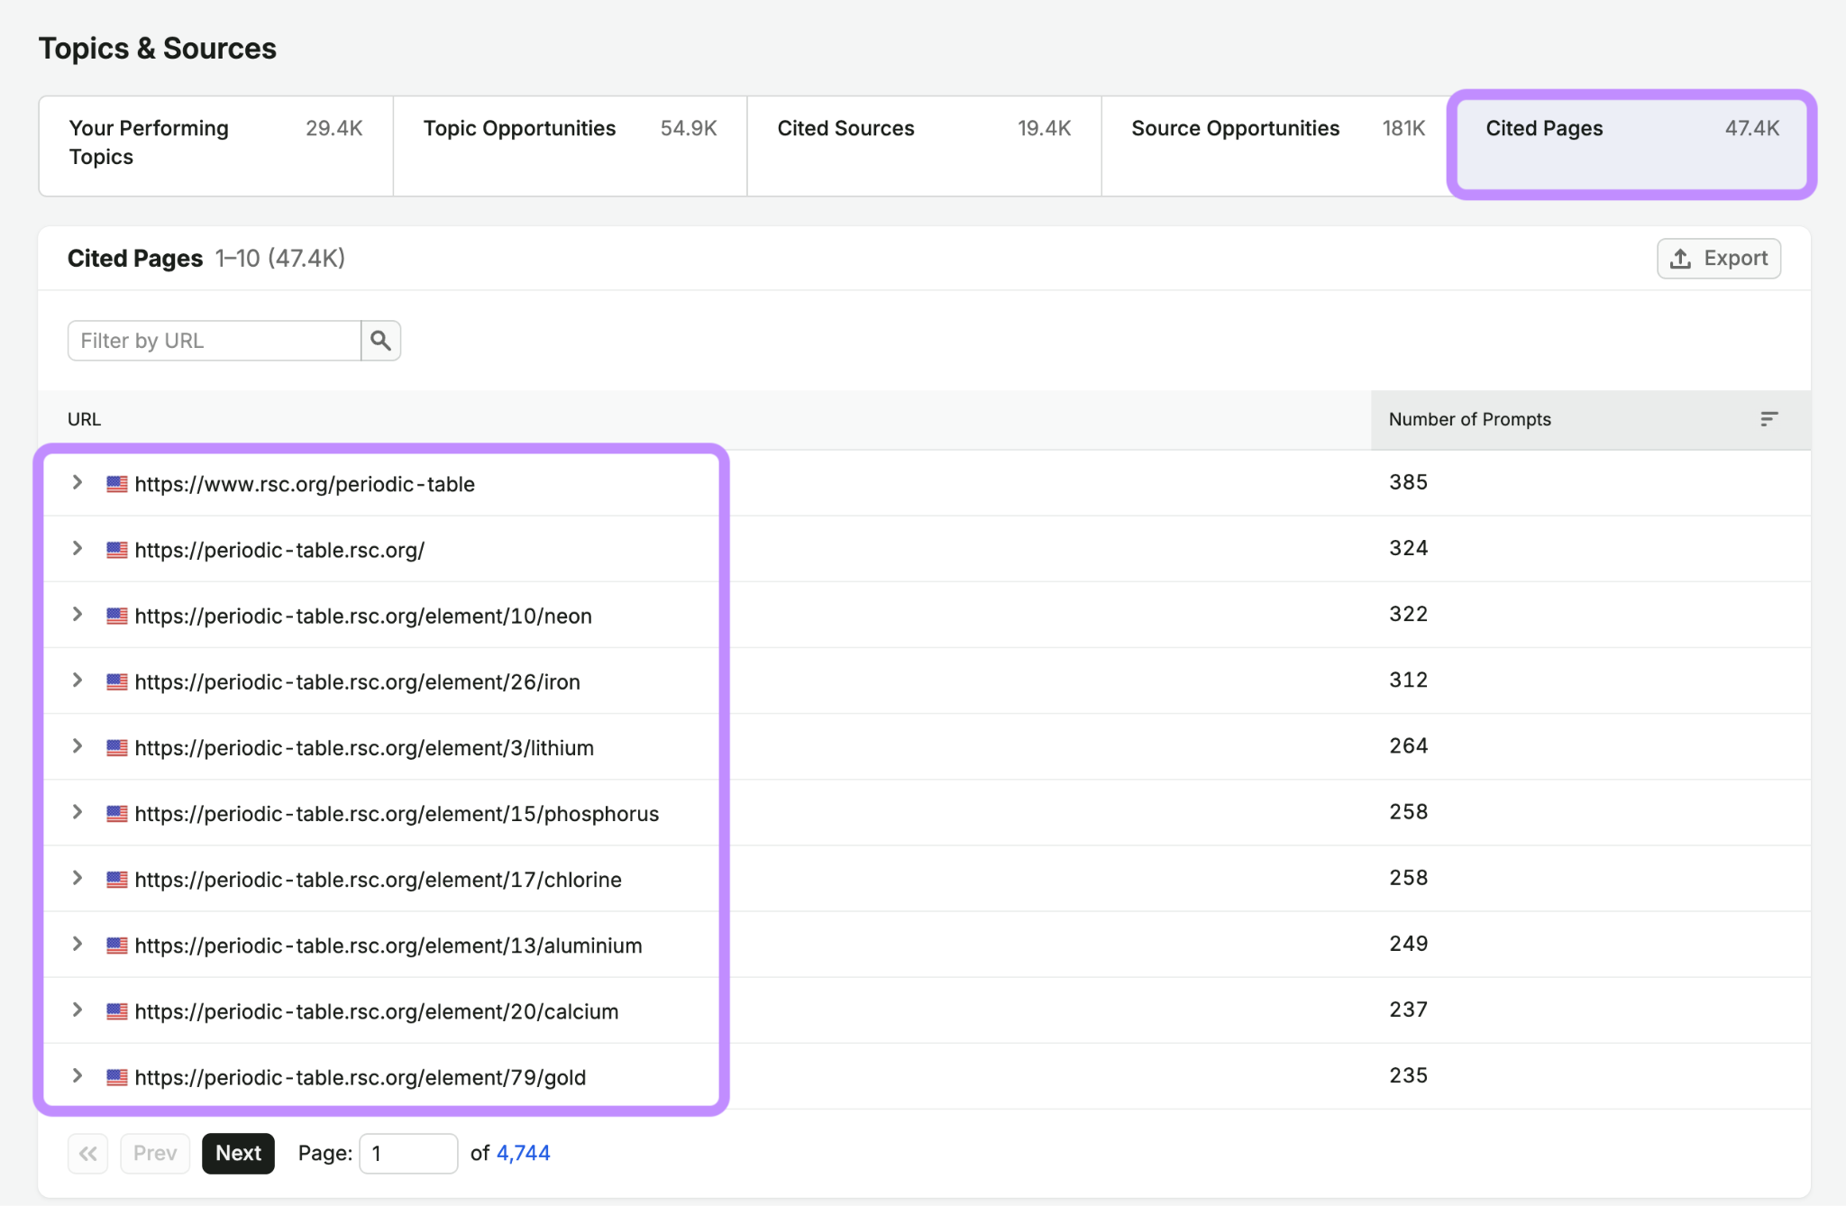Sort by Number of Prompts column header
Screen dimensions: 1846x1206
[1591, 419]
